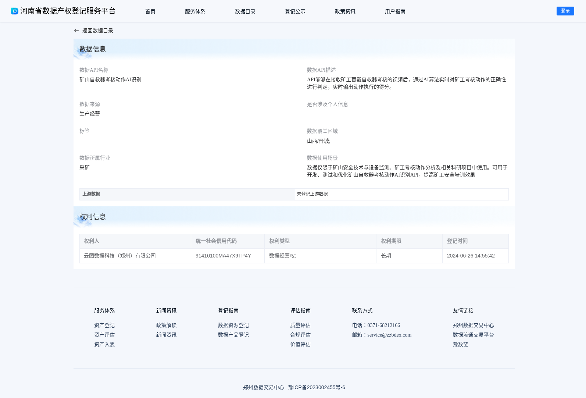The height and width of the screenshot is (398, 586).
Task: Click ICP number 豫ICP备2023002455号-6
Action: tap(317, 387)
